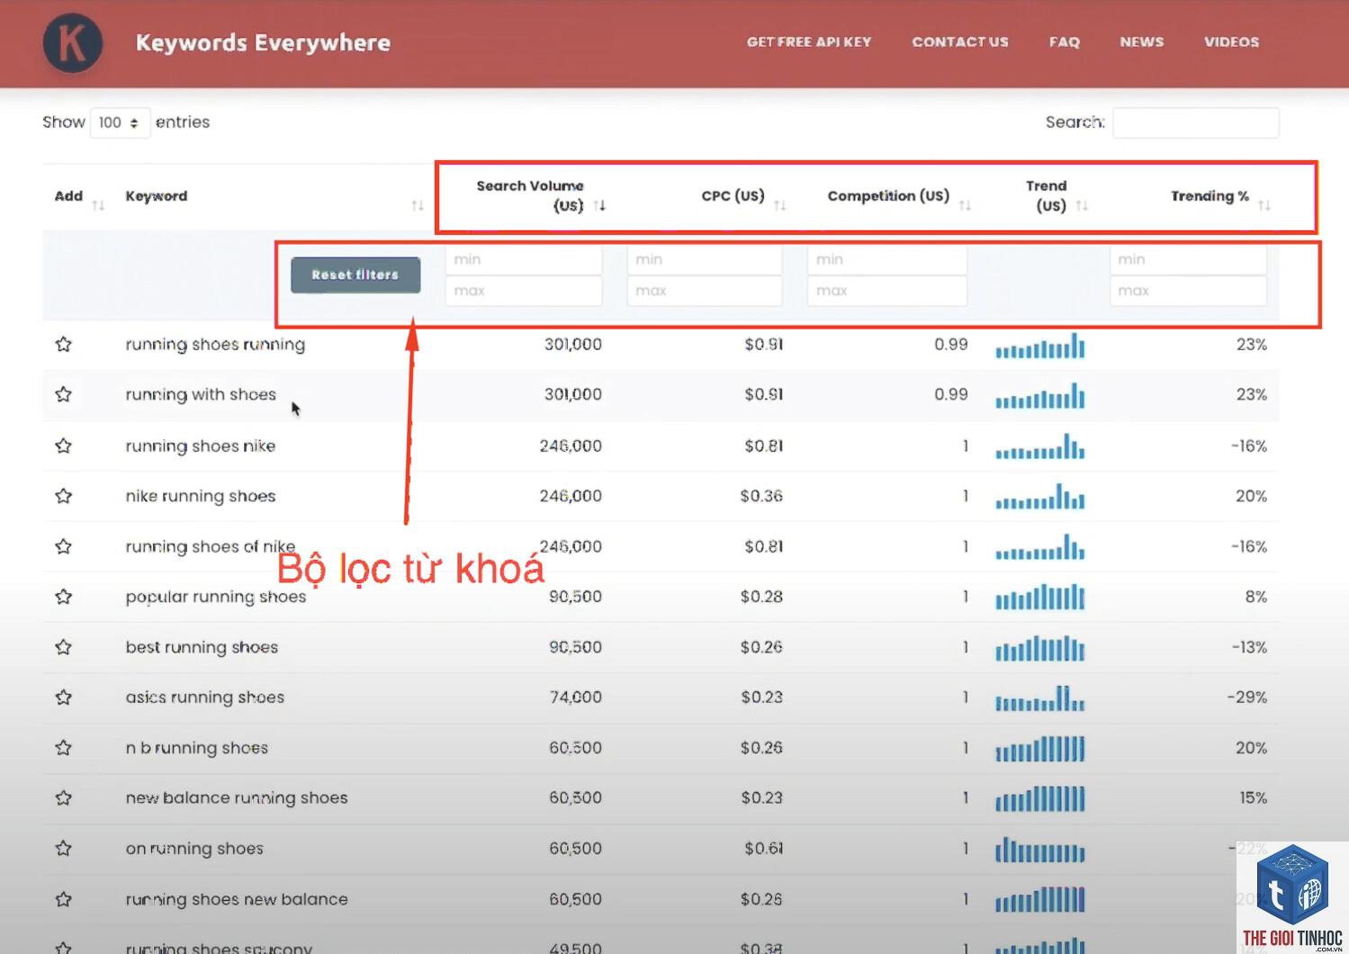This screenshot has width=1349, height=954.
Task: Sort by CPC (US) arrows
Action: (x=779, y=205)
